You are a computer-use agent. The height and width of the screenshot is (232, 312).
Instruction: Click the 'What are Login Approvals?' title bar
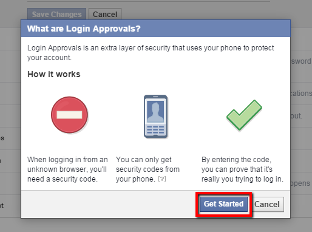tap(155, 29)
